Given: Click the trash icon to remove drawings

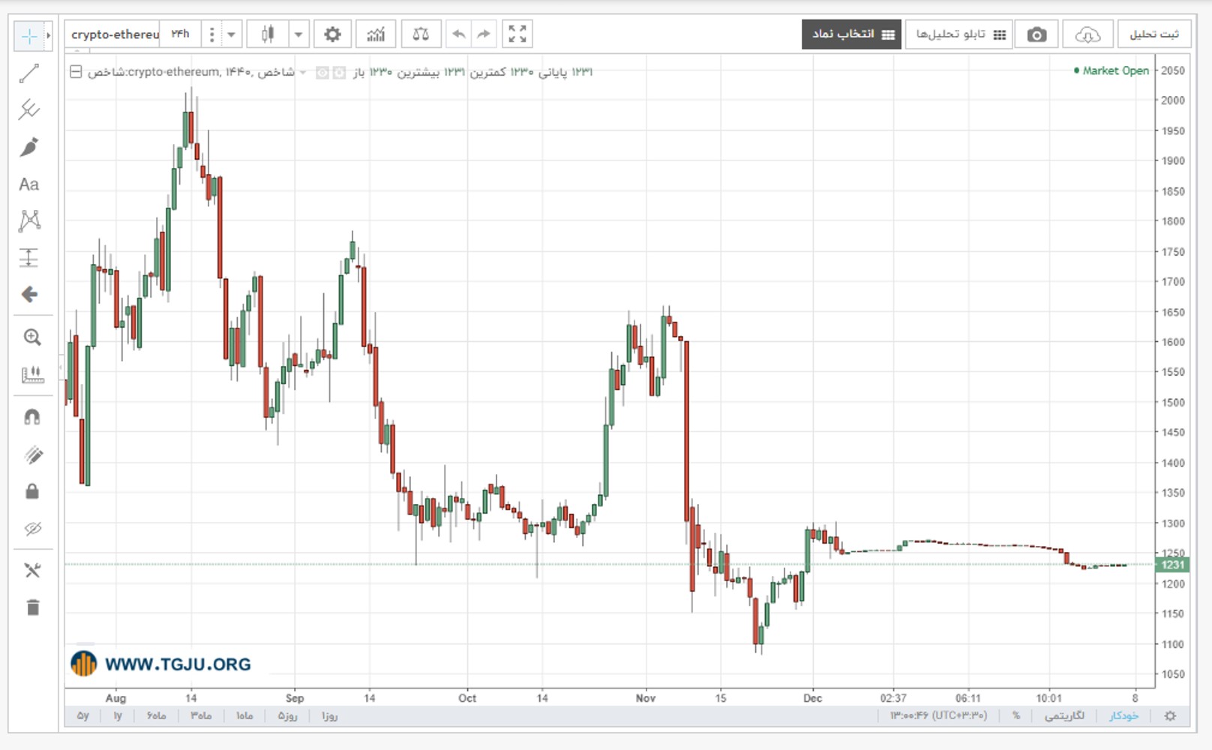Looking at the screenshot, I should coord(32,607).
